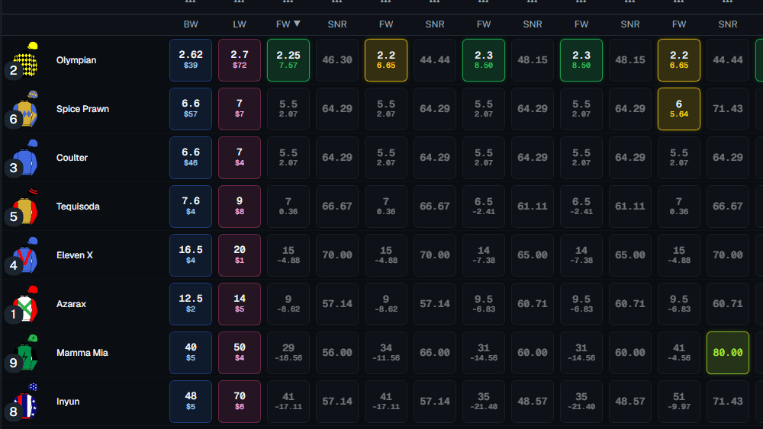Viewport: 763px width, 429px height.
Task: Click Mamma Mia's 29 / -16.56 FW cell
Action: click(x=288, y=353)
